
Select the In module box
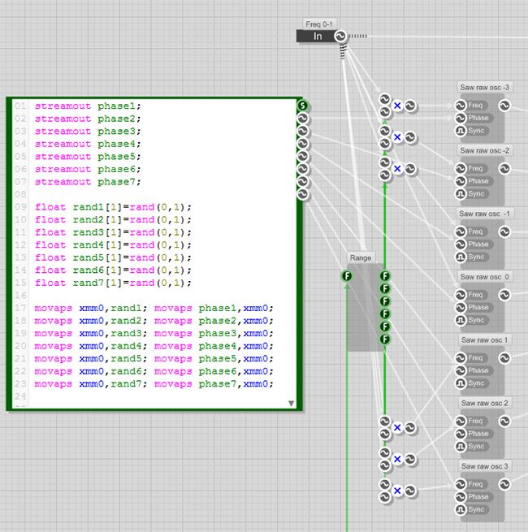[x=318, y=36]
